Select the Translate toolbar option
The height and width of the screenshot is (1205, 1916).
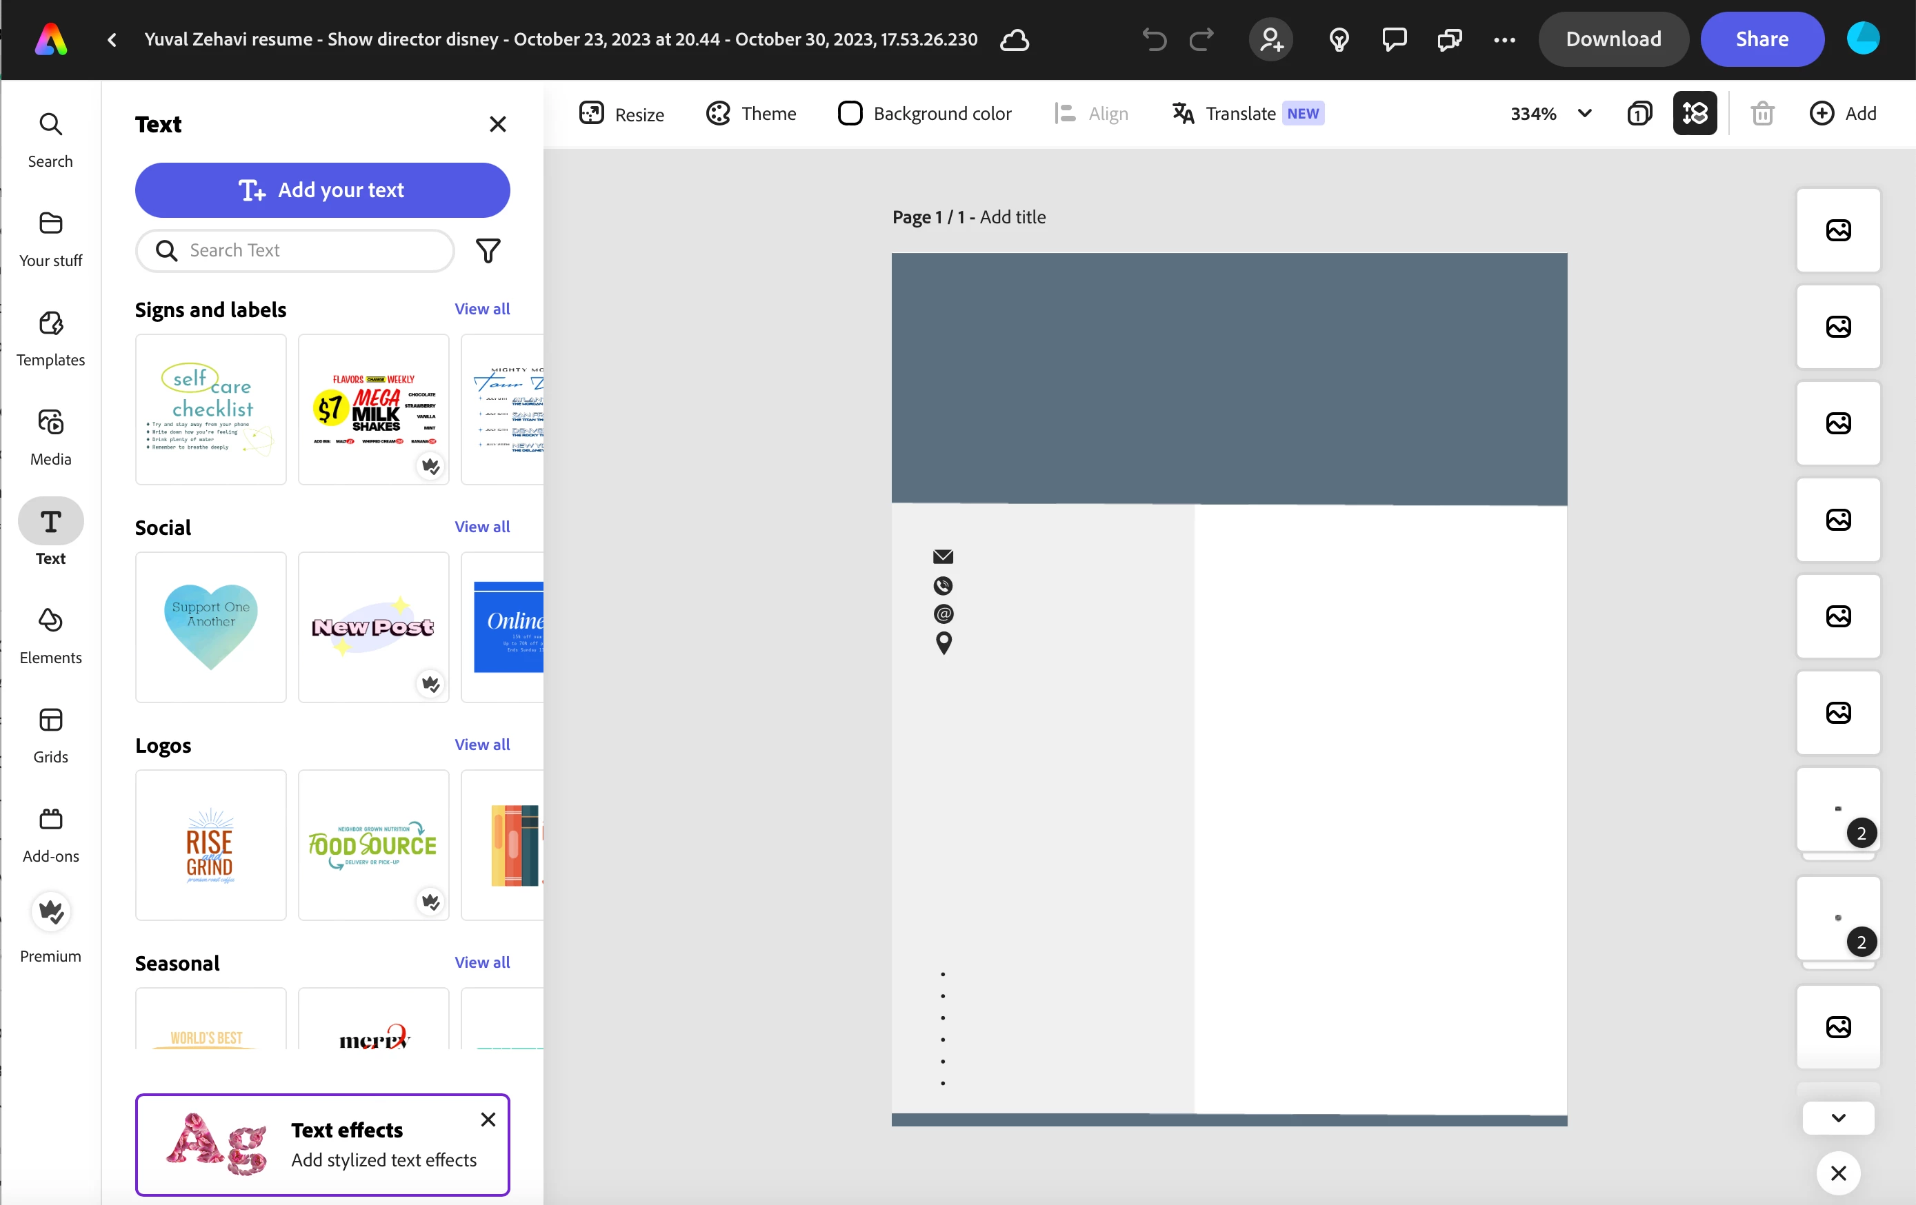1247,114
